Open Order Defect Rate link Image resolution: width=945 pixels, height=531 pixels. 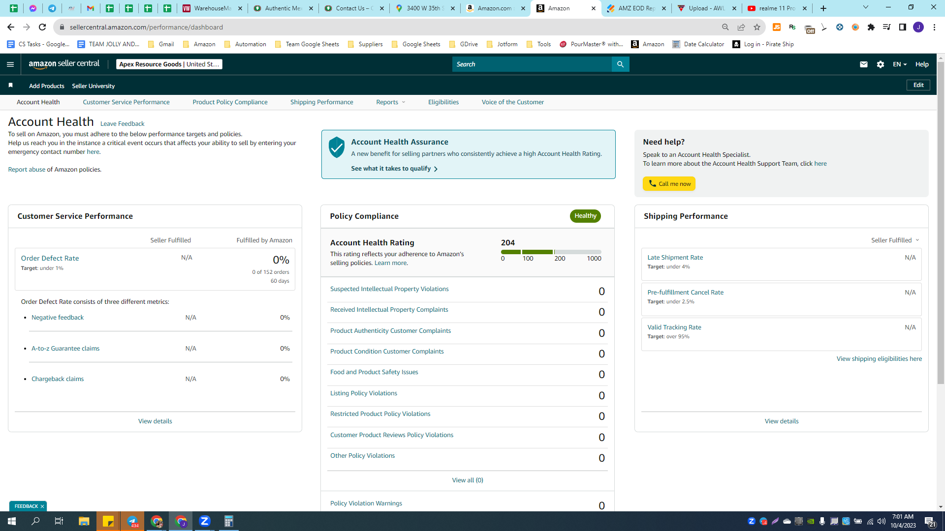click(50, 258)
